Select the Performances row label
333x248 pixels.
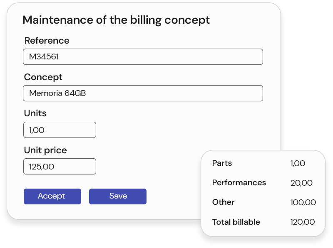pyautogui.click(x=239, y=183)
